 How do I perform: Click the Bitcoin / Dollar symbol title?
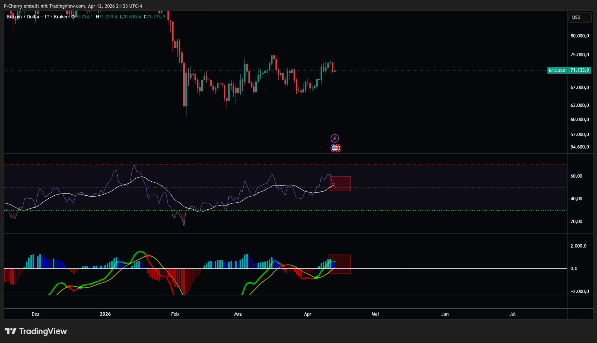pyautogui.click(x=23, y=17)
